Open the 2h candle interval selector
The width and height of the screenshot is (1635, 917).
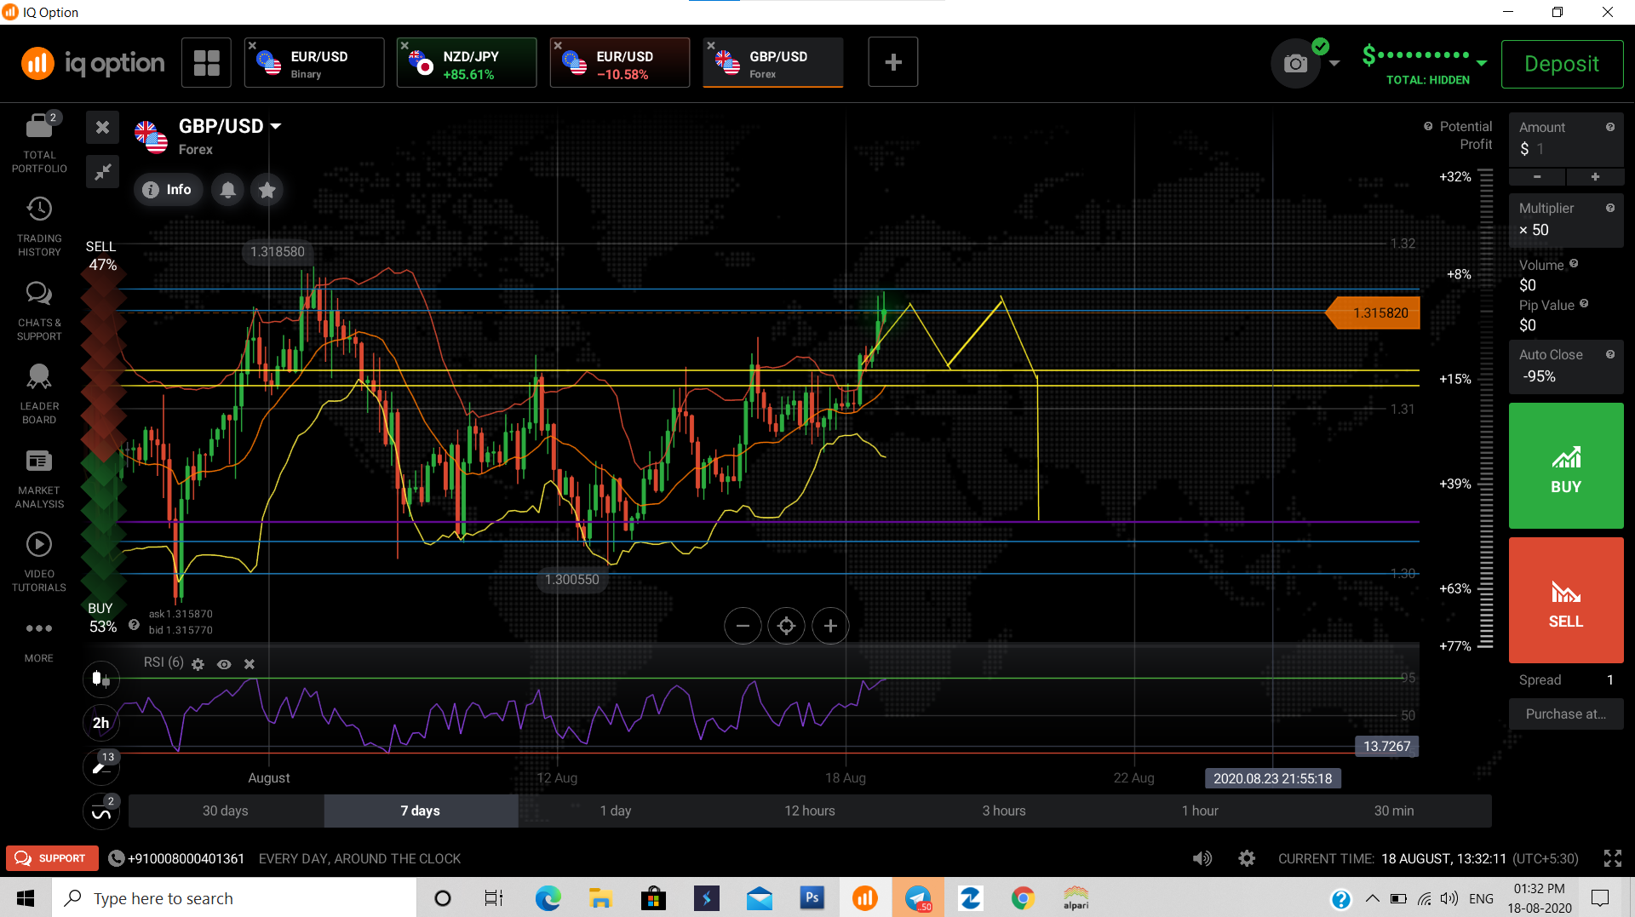101,723
